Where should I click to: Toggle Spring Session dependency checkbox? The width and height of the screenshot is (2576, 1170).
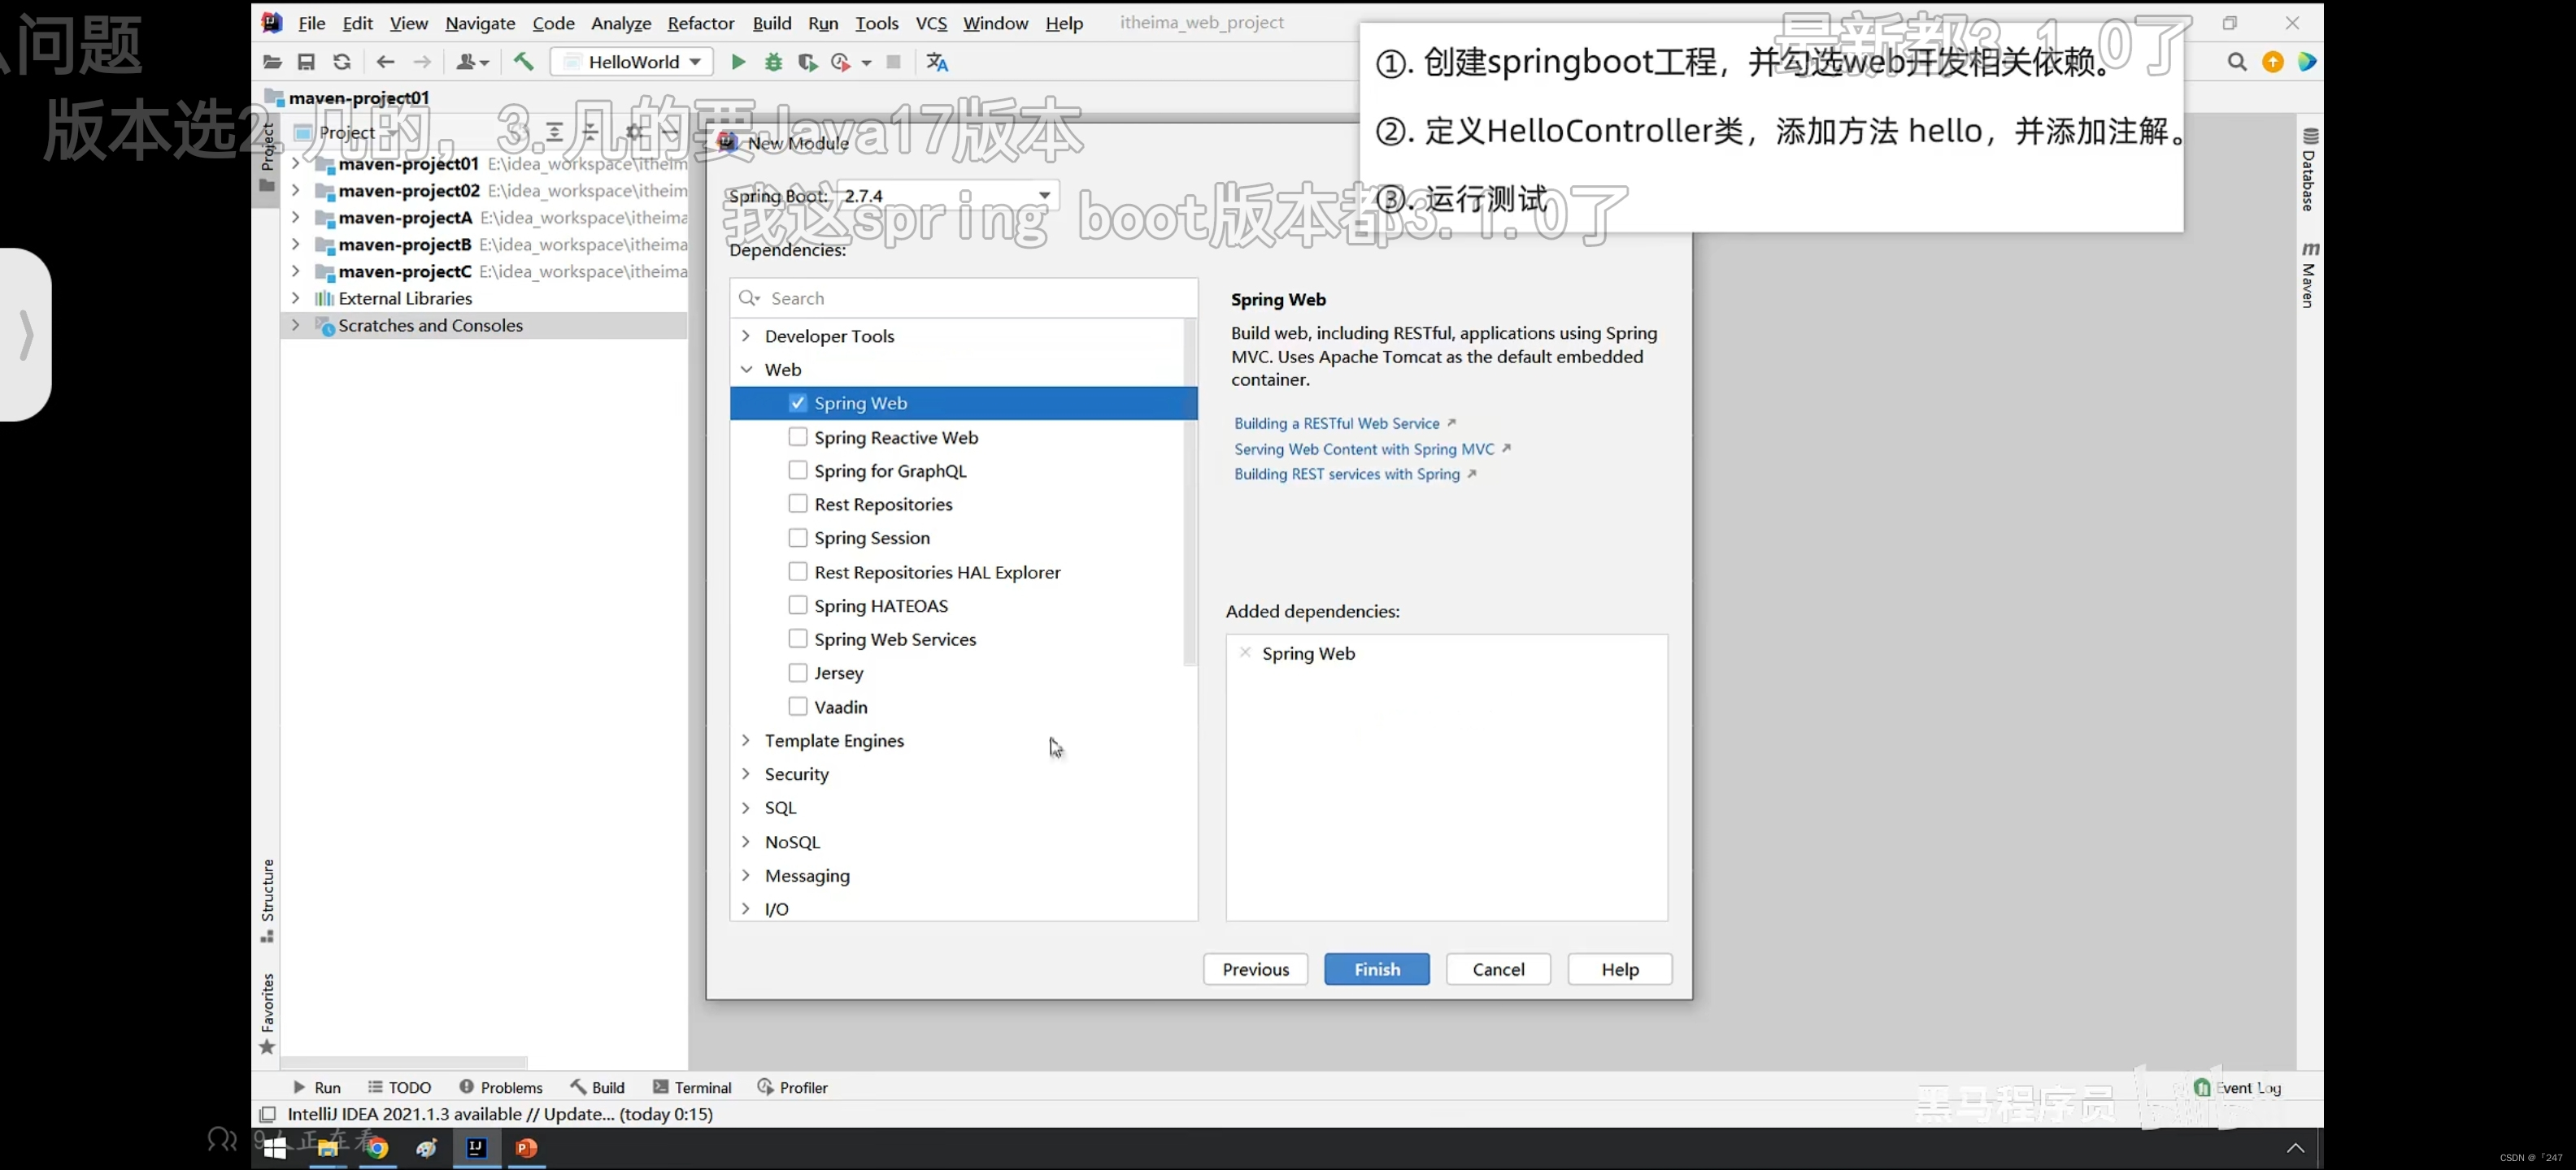797,536
